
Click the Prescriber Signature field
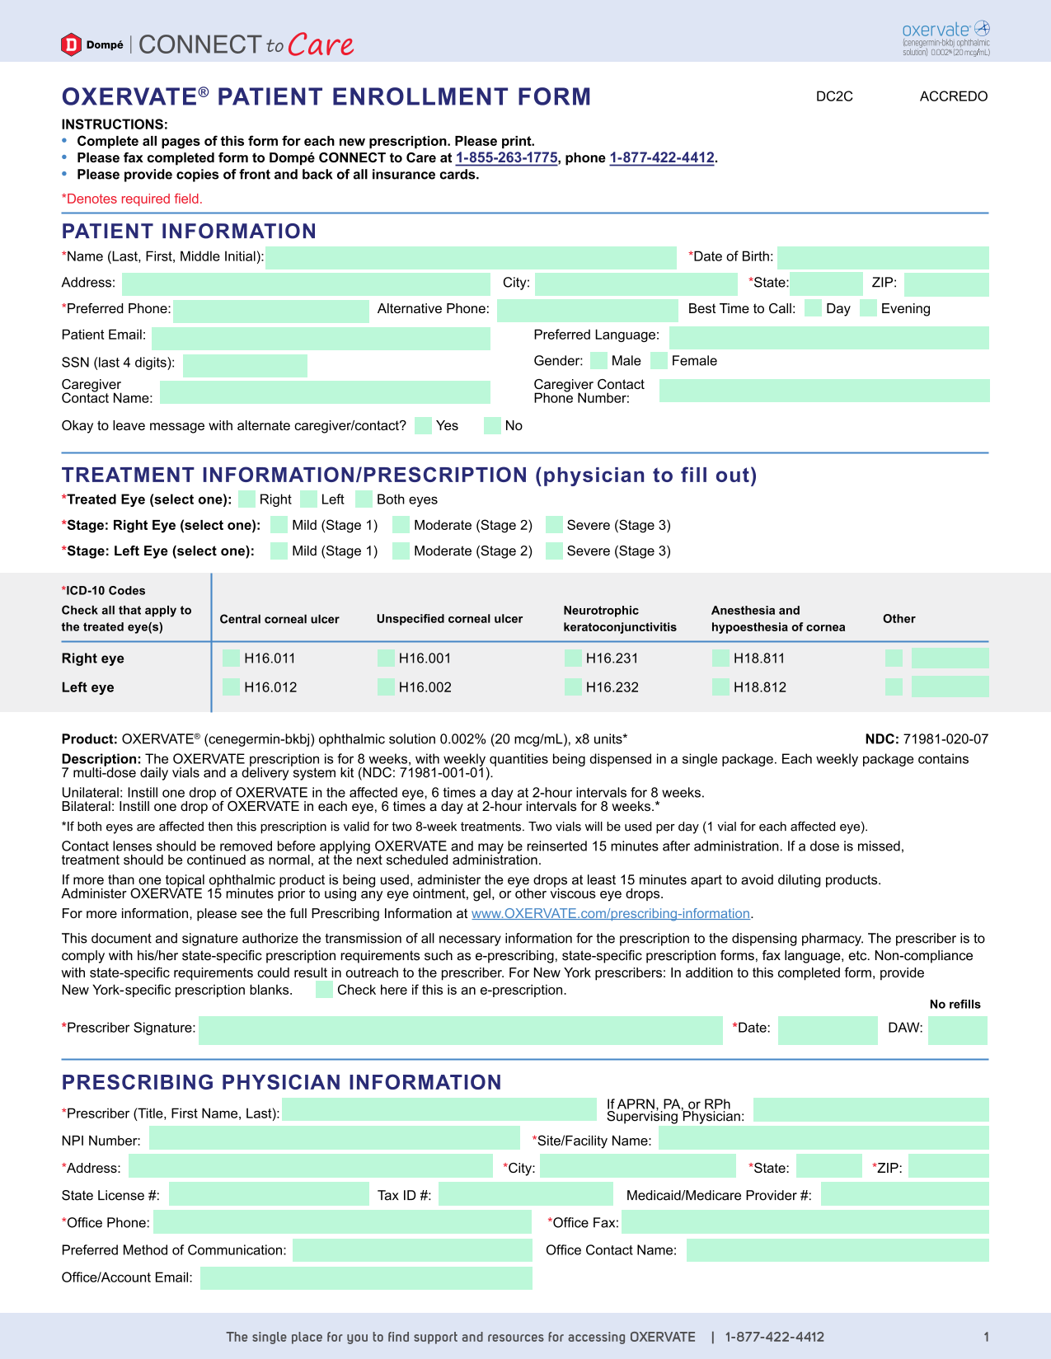(461, 1030)
